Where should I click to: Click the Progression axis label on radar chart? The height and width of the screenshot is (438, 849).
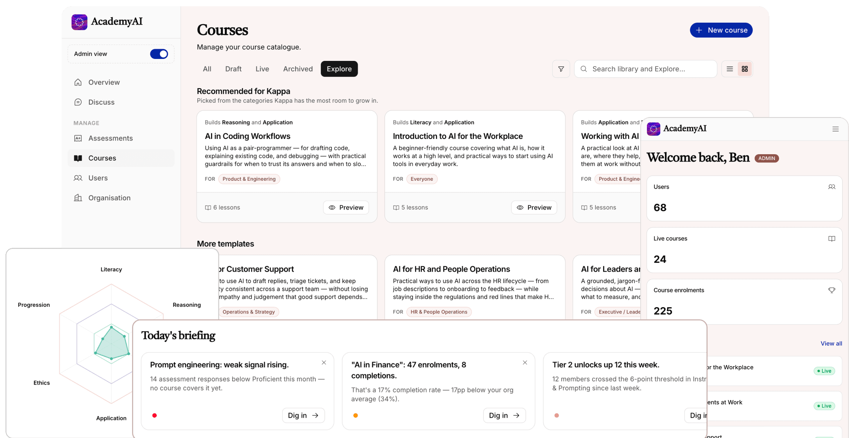pos(34,305)
